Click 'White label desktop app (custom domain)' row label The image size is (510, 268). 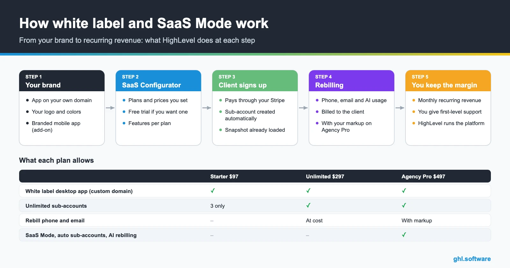click(79, 191)
